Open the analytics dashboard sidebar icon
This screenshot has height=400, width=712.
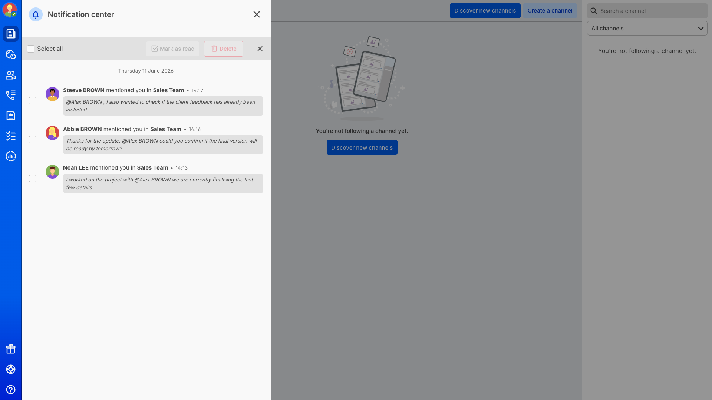click(11, 156)
